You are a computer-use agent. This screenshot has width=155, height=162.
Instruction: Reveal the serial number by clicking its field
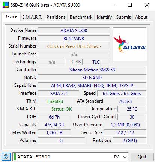pos(74,46)
